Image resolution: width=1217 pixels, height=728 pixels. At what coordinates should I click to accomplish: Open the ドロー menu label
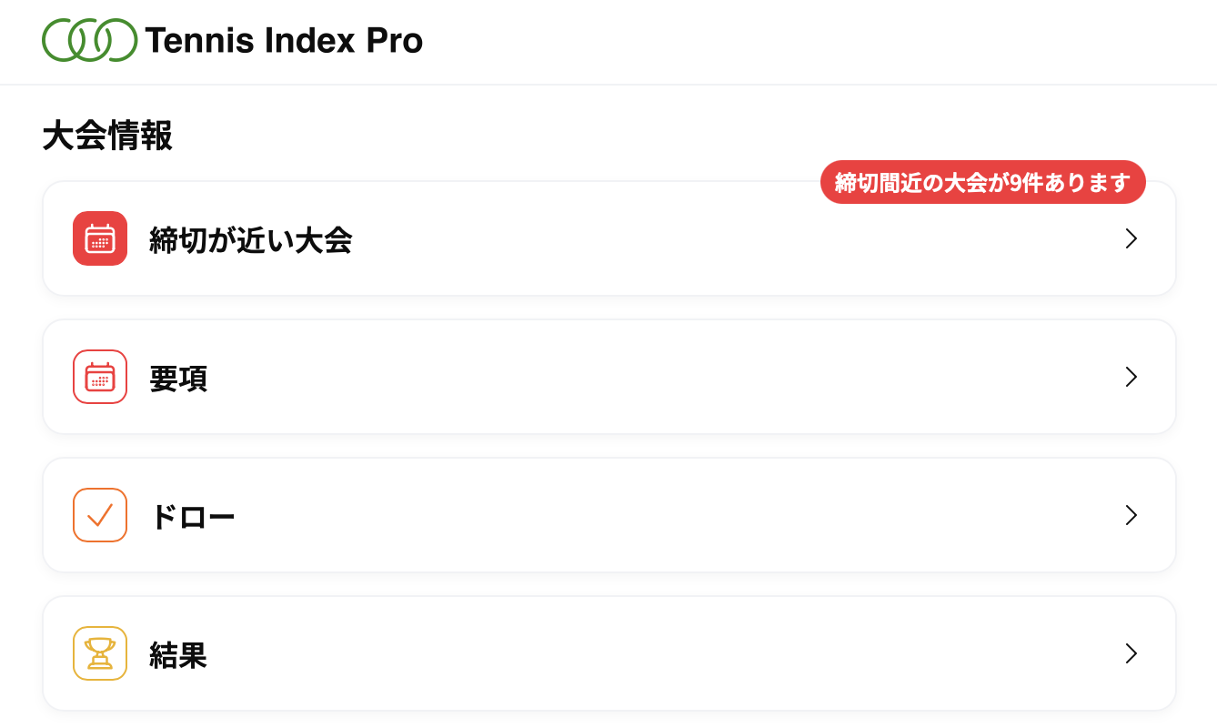point(192,517)
